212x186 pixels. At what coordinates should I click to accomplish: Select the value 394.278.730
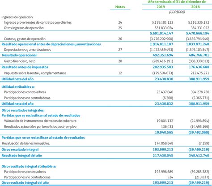click(x=200, y=92)
